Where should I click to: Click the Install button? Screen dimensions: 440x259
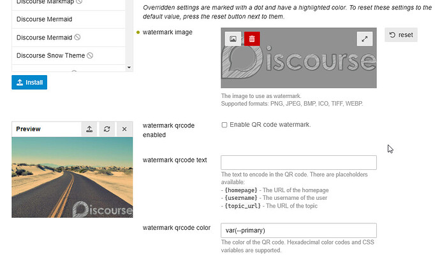[x=29, y=82]
